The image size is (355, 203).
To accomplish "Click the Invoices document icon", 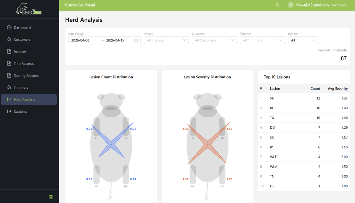I will (9, 51).
